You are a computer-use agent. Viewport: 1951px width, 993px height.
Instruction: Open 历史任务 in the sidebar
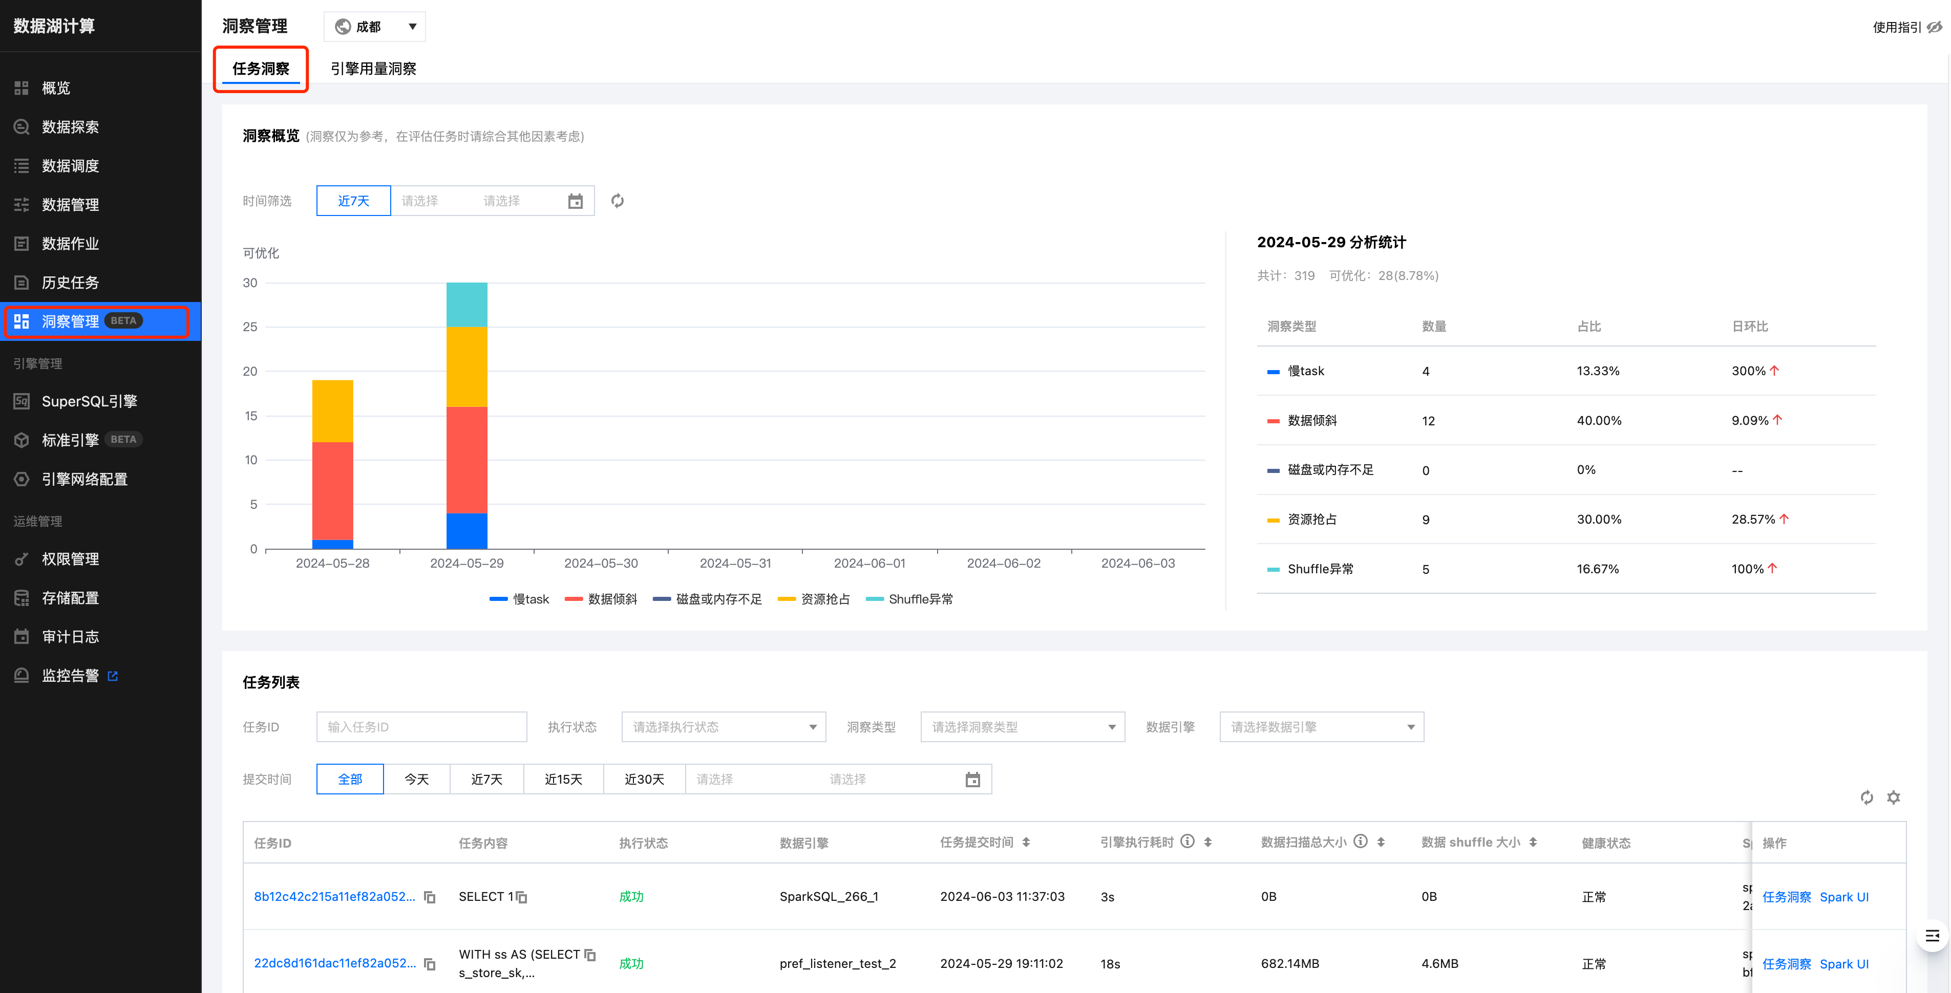pyautogui.click(x=70, y=283)
